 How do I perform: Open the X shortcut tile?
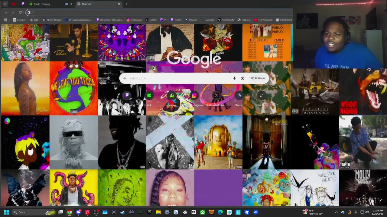[216, 96]
